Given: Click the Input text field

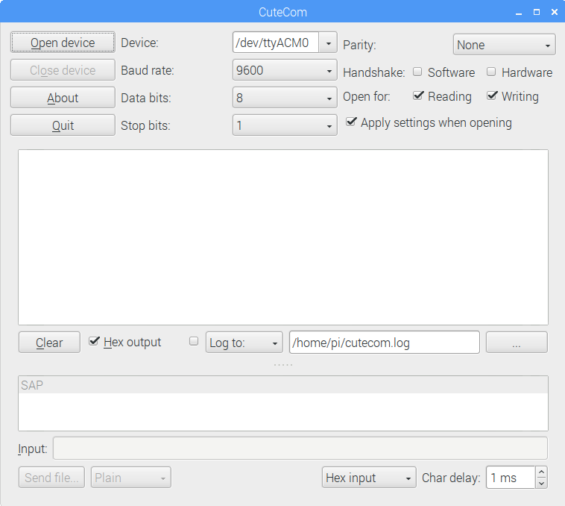Looking at the screenshot, I should click(x=300, y=449).
